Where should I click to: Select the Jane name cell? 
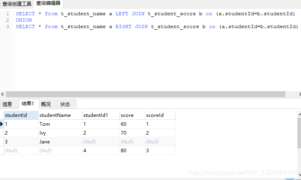coord(60,142)
